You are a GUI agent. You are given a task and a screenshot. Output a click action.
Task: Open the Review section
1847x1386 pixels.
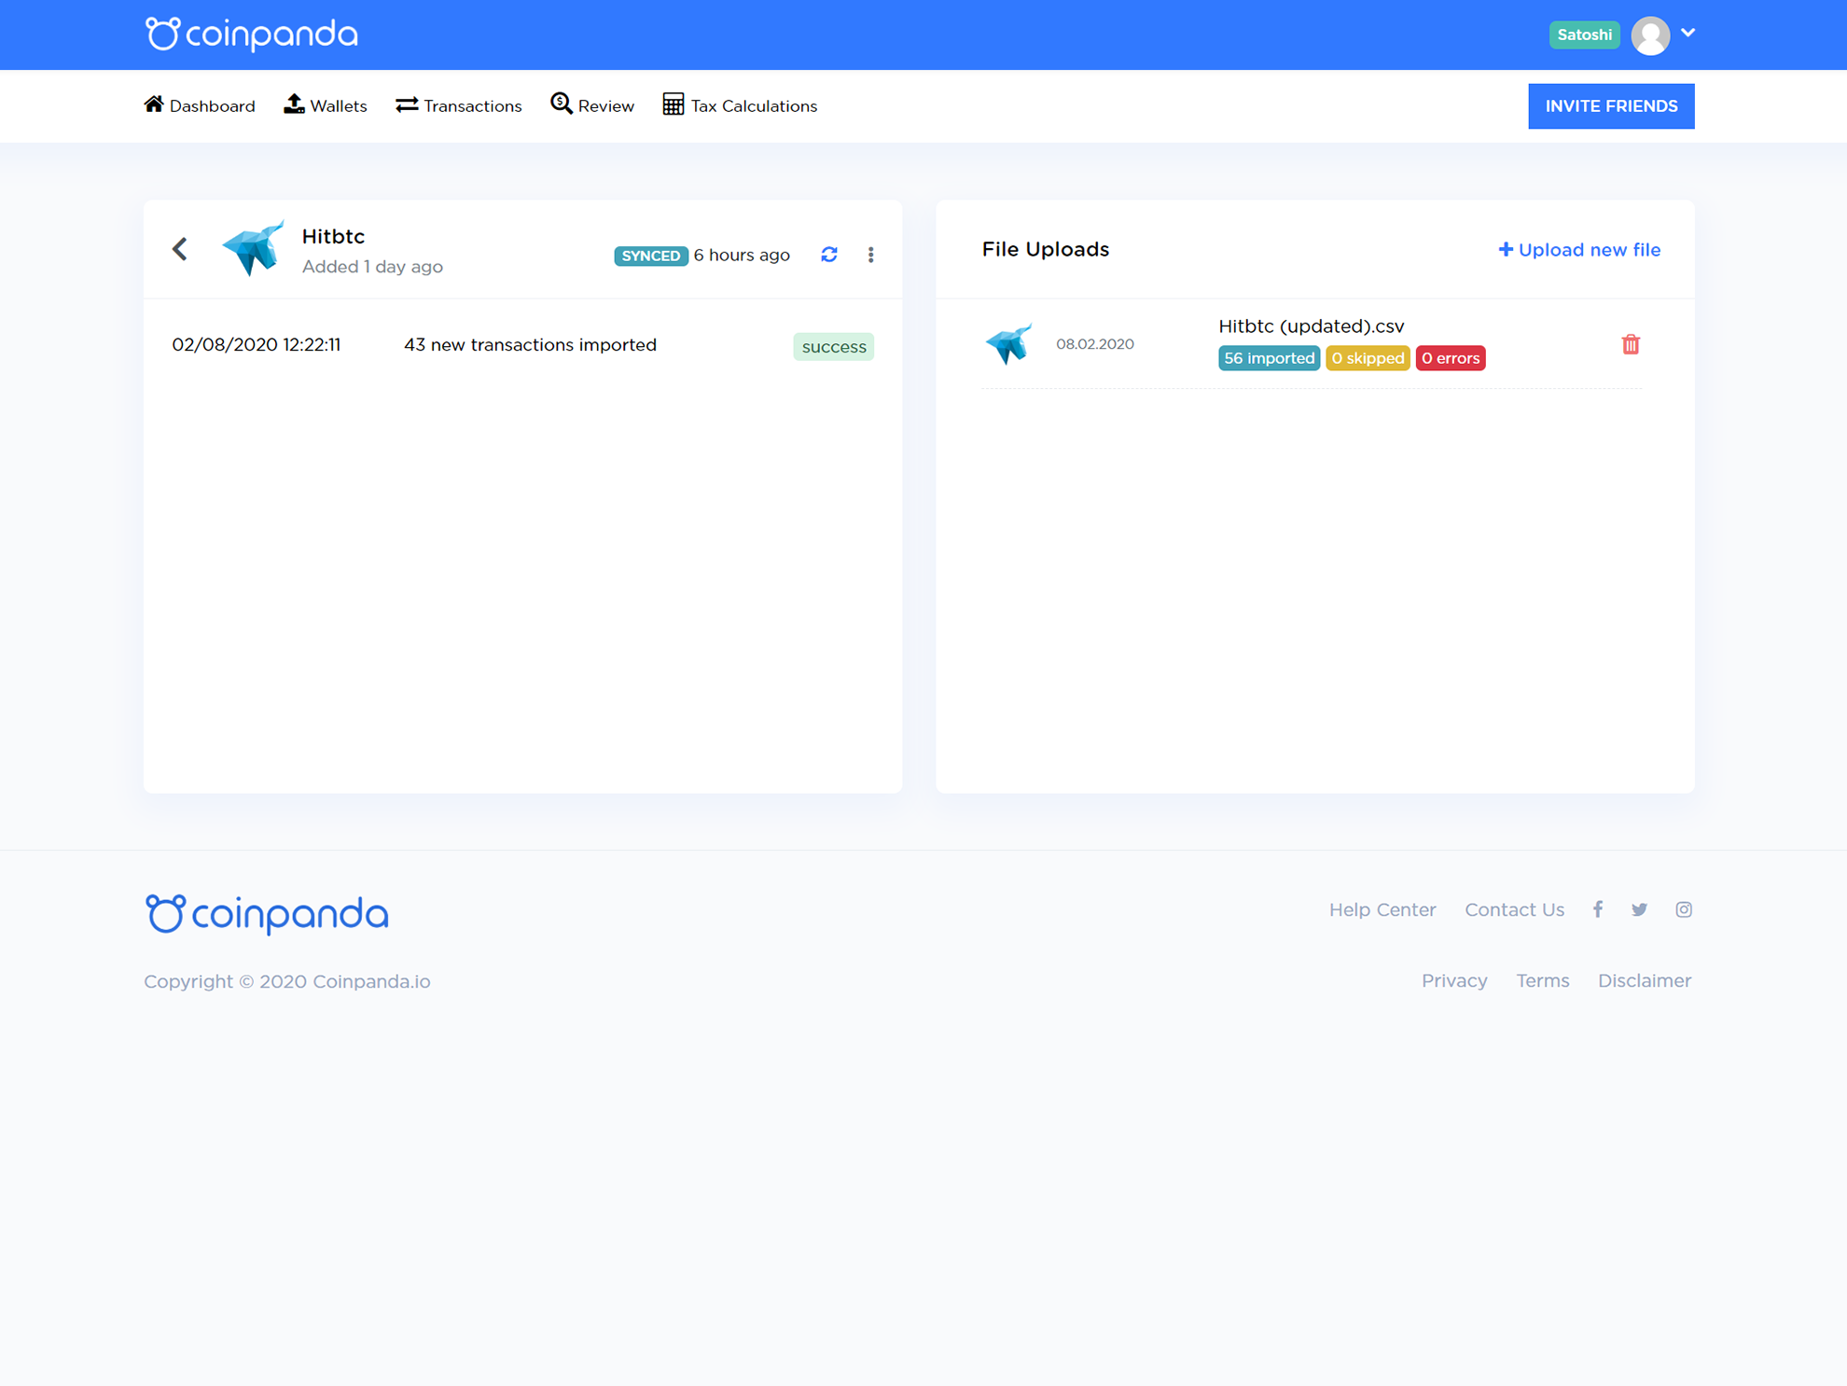(592, 105)
